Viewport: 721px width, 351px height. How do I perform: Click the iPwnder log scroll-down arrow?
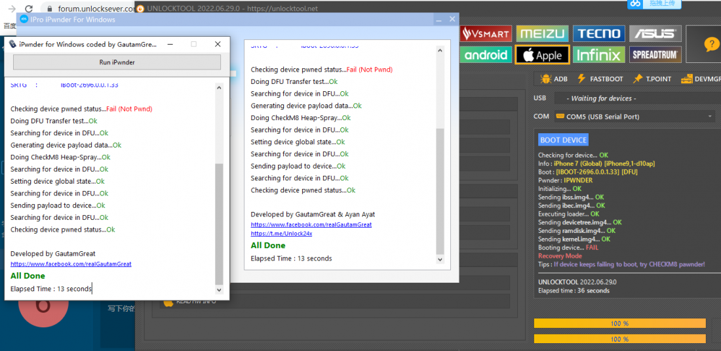coord(219,290)
